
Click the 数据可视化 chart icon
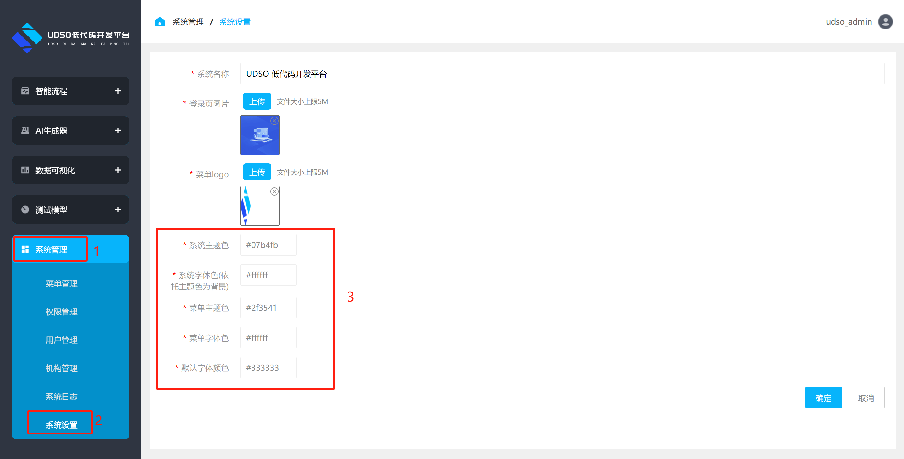[25, 170]
